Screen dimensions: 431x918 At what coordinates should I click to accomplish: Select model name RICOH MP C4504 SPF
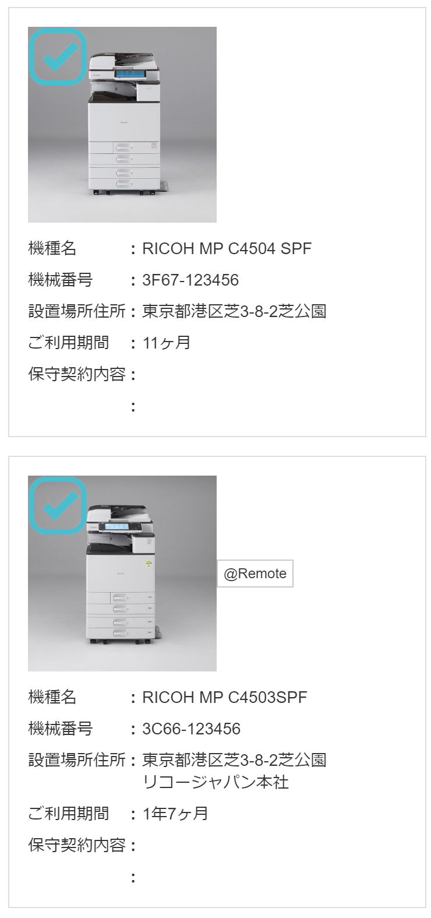click(227, 249)
